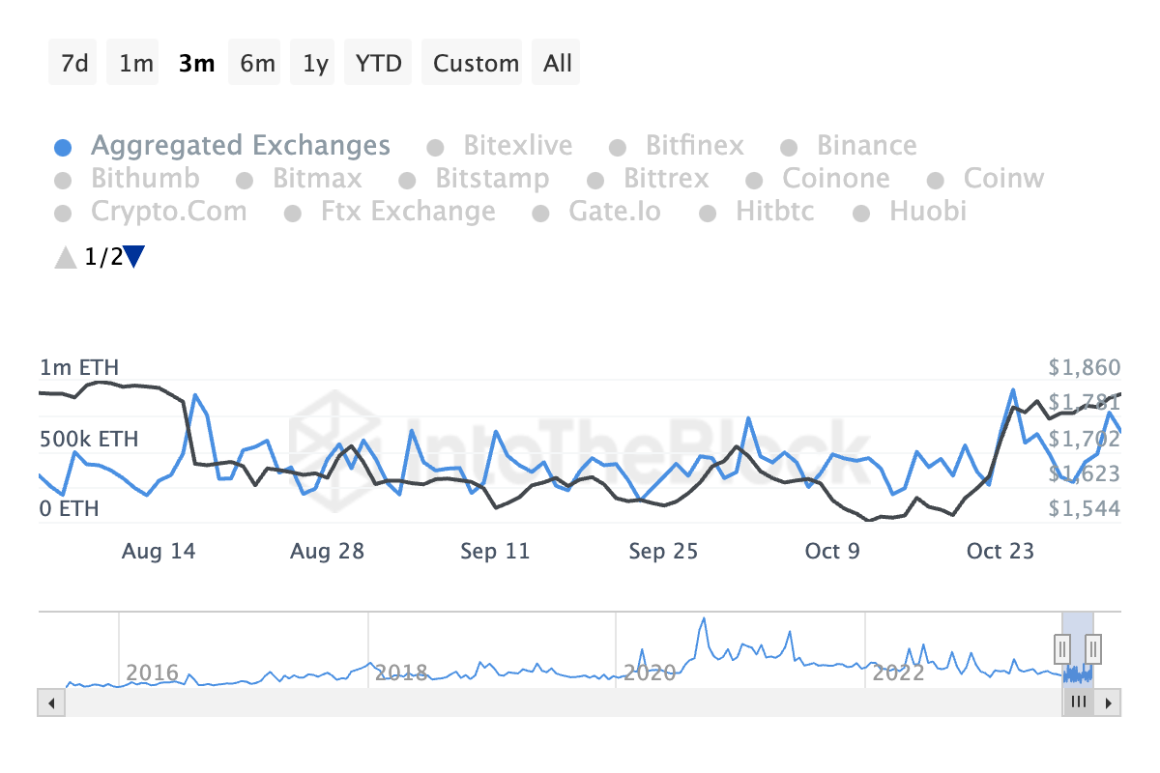Click the 2020 peak in mini chart

[x=705, y=619]
